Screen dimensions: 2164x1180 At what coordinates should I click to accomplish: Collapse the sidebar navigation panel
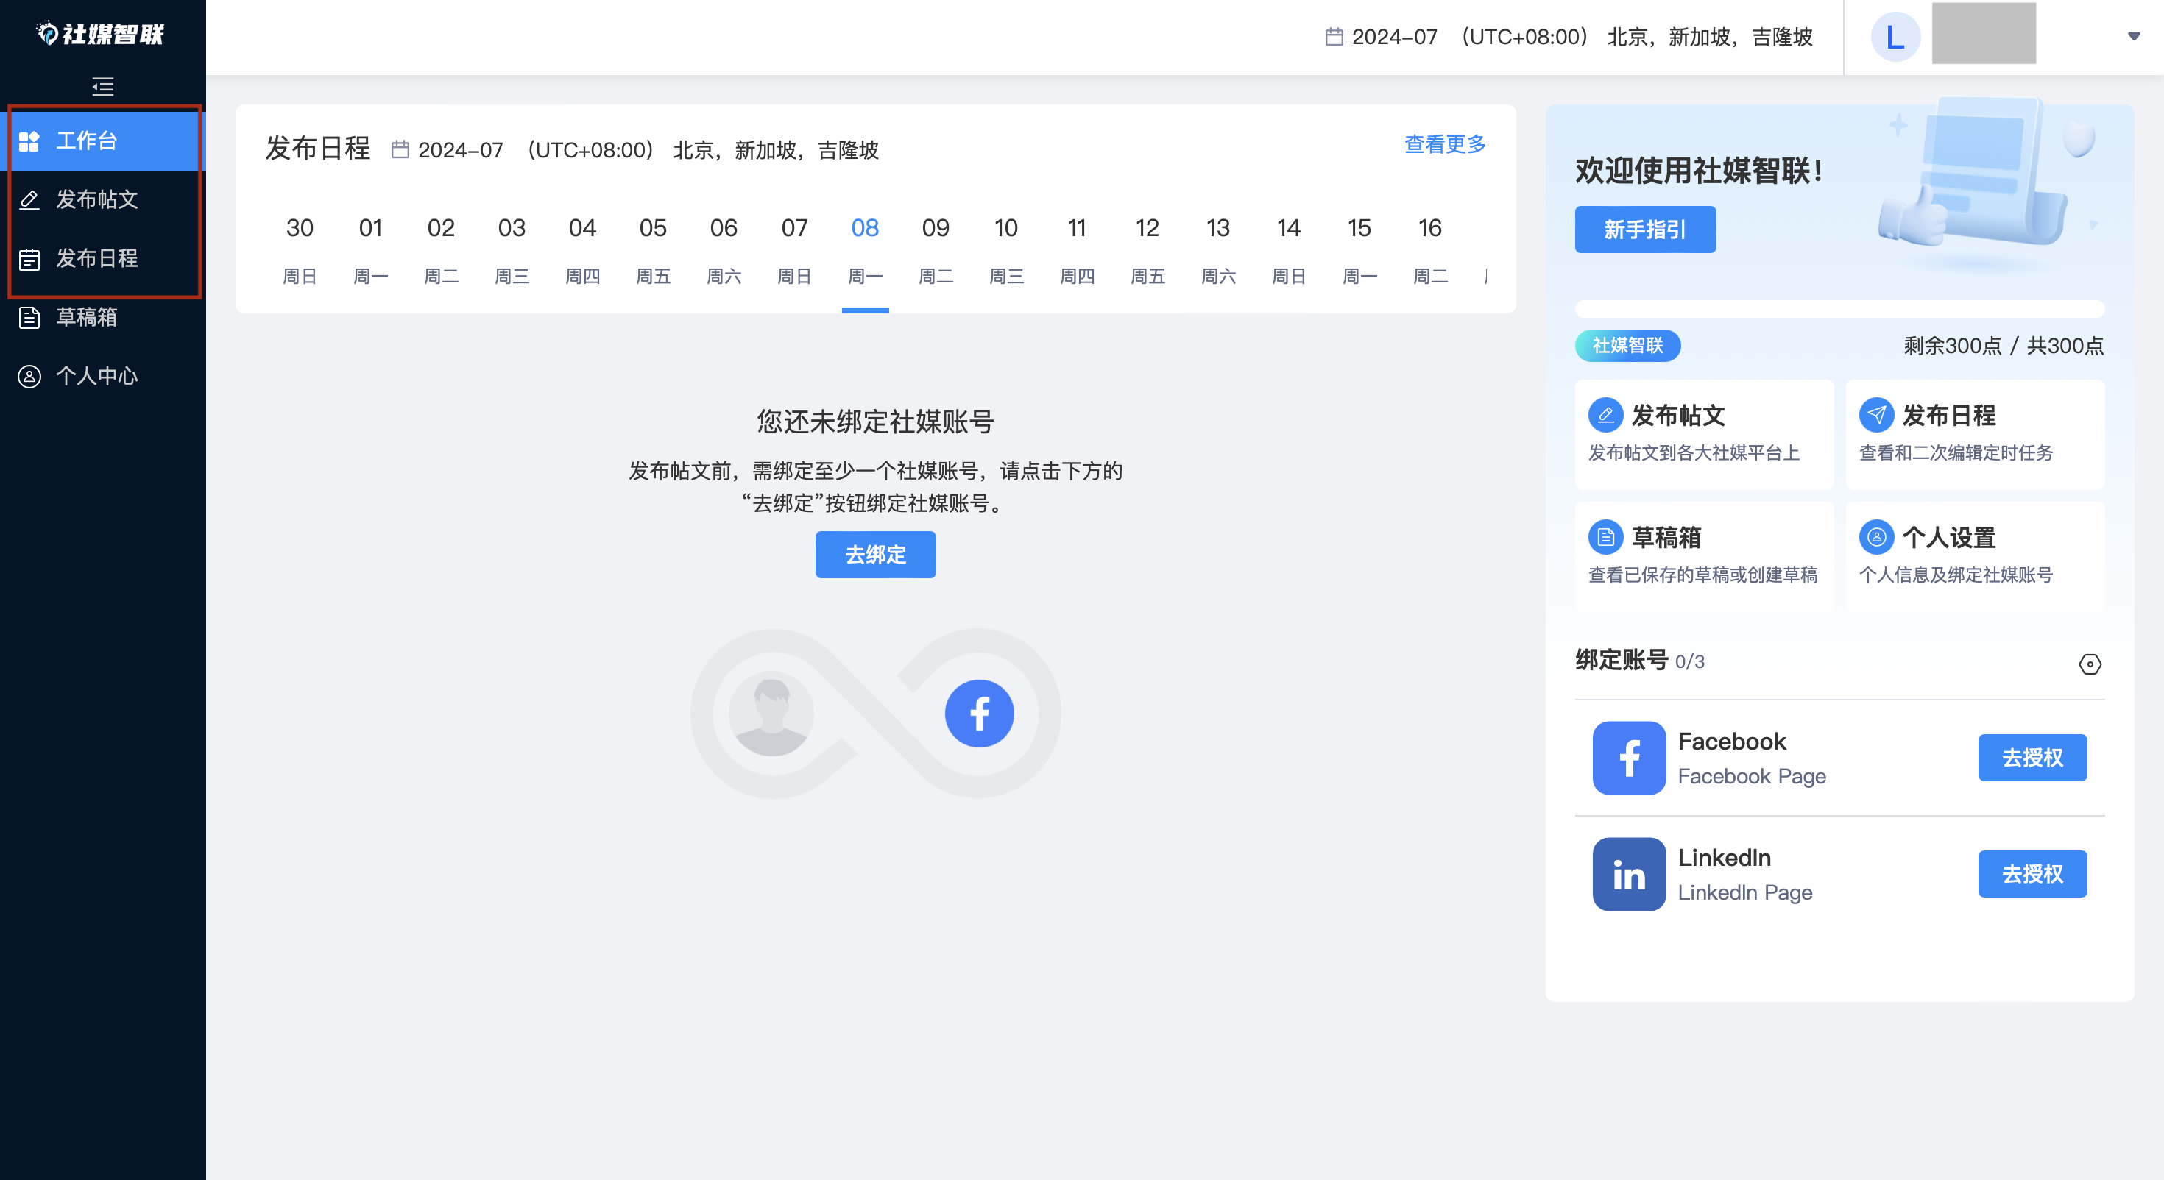(x=102, y=87)
